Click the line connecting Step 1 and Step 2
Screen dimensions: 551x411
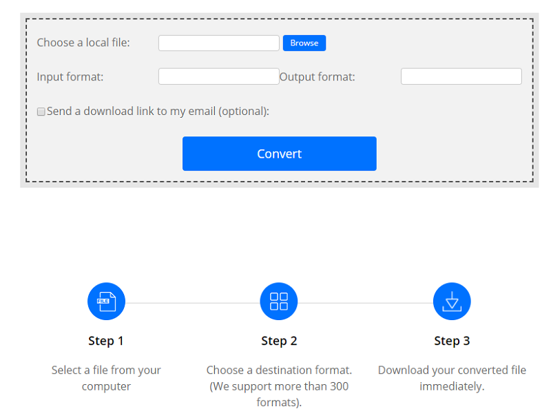[192, 302]
